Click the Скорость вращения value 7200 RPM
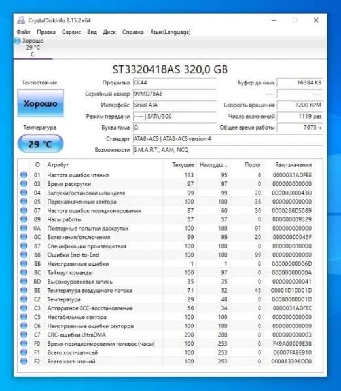341x391 pixels. point(300,105)
